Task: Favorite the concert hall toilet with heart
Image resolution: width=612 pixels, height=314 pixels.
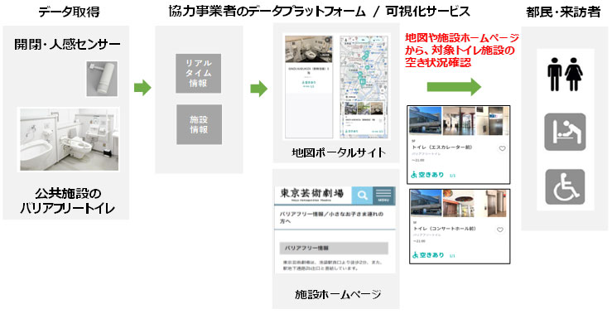Action: click(500, 230)
